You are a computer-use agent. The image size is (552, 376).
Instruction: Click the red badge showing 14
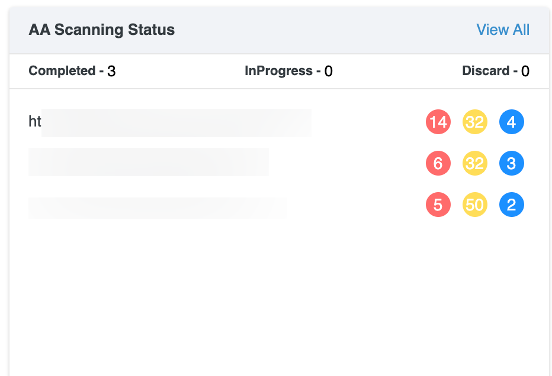click(x=438, y=122)
